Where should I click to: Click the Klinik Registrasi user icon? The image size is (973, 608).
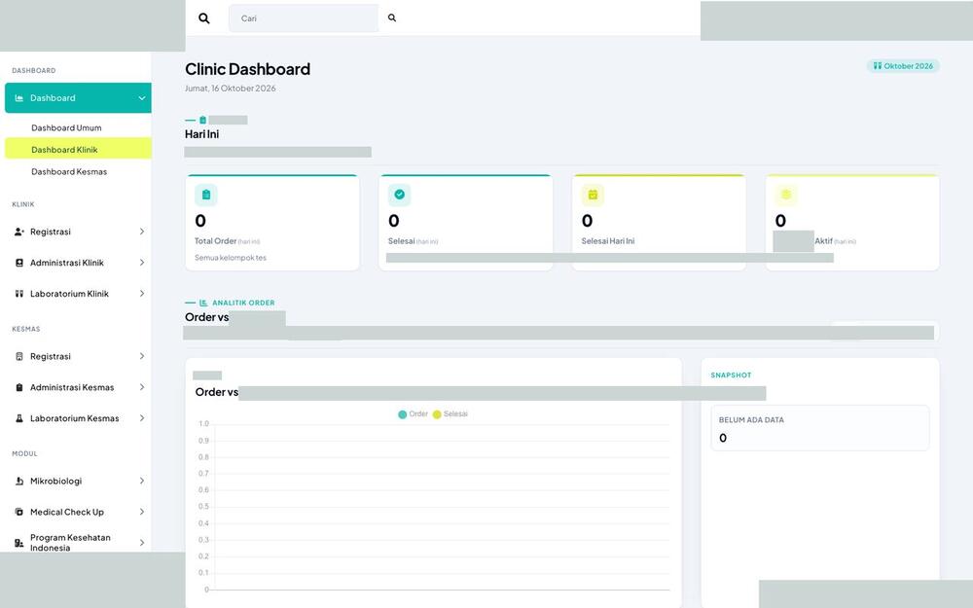(x=19, y=232)
